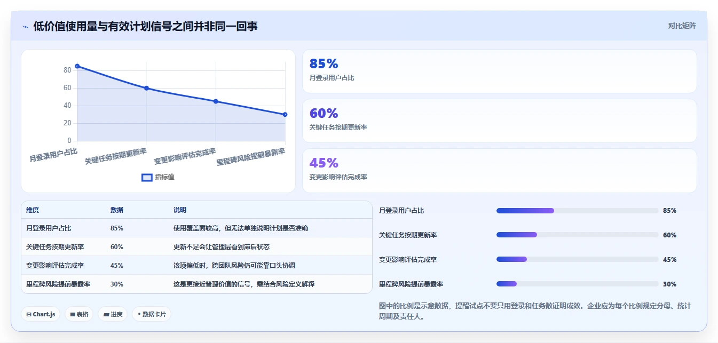Click the headline 低价值使用量与有效计划信号之间并非同一回事
718x343 pixels.
coord(145,26)
